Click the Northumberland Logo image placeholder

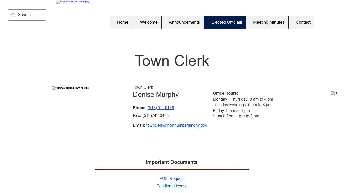[x=73, y=2]
